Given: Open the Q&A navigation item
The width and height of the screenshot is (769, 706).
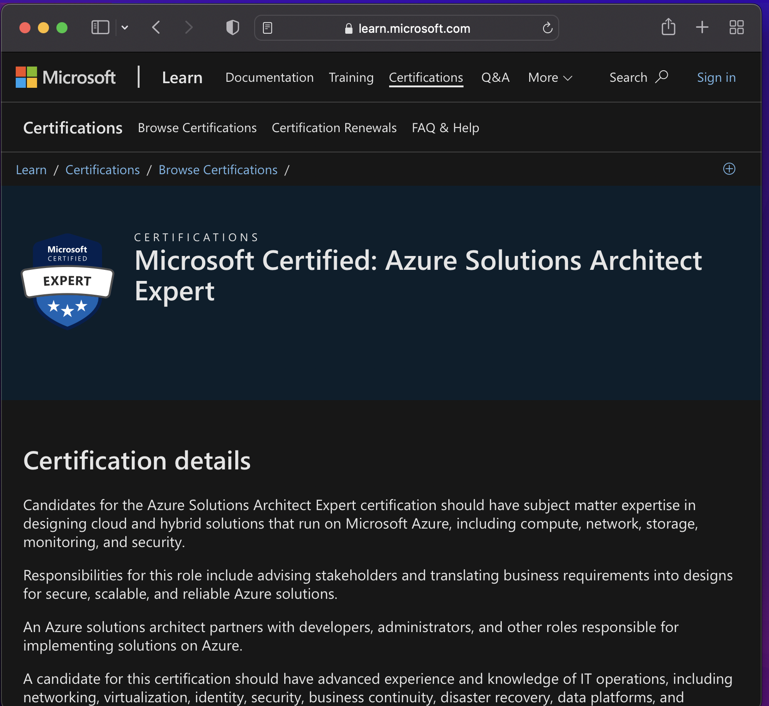Looking at the screenshot, I should 495,78.
